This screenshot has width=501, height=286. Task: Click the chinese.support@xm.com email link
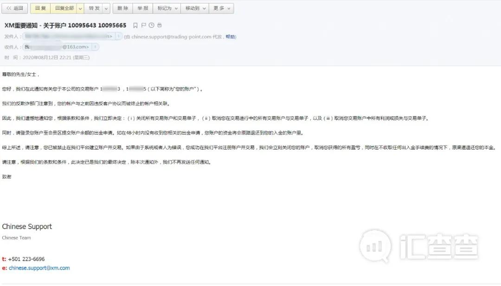(x=39, y=268)
